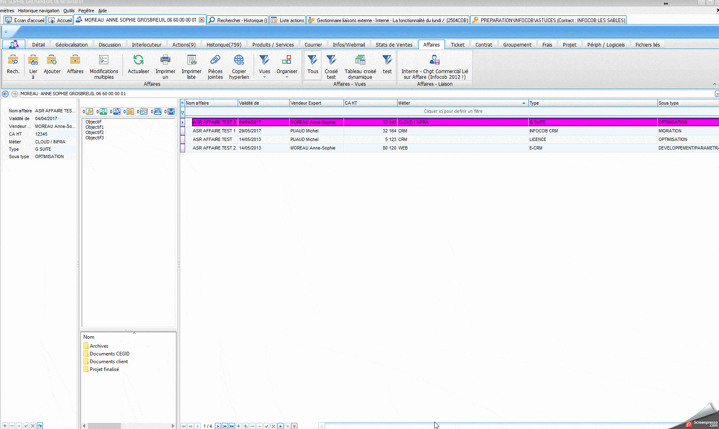Image resolution: width=719 pixels, height=429 pixels.
Task: Click the Rech. search briefcase icon
Action: click(x=13, y=60)
